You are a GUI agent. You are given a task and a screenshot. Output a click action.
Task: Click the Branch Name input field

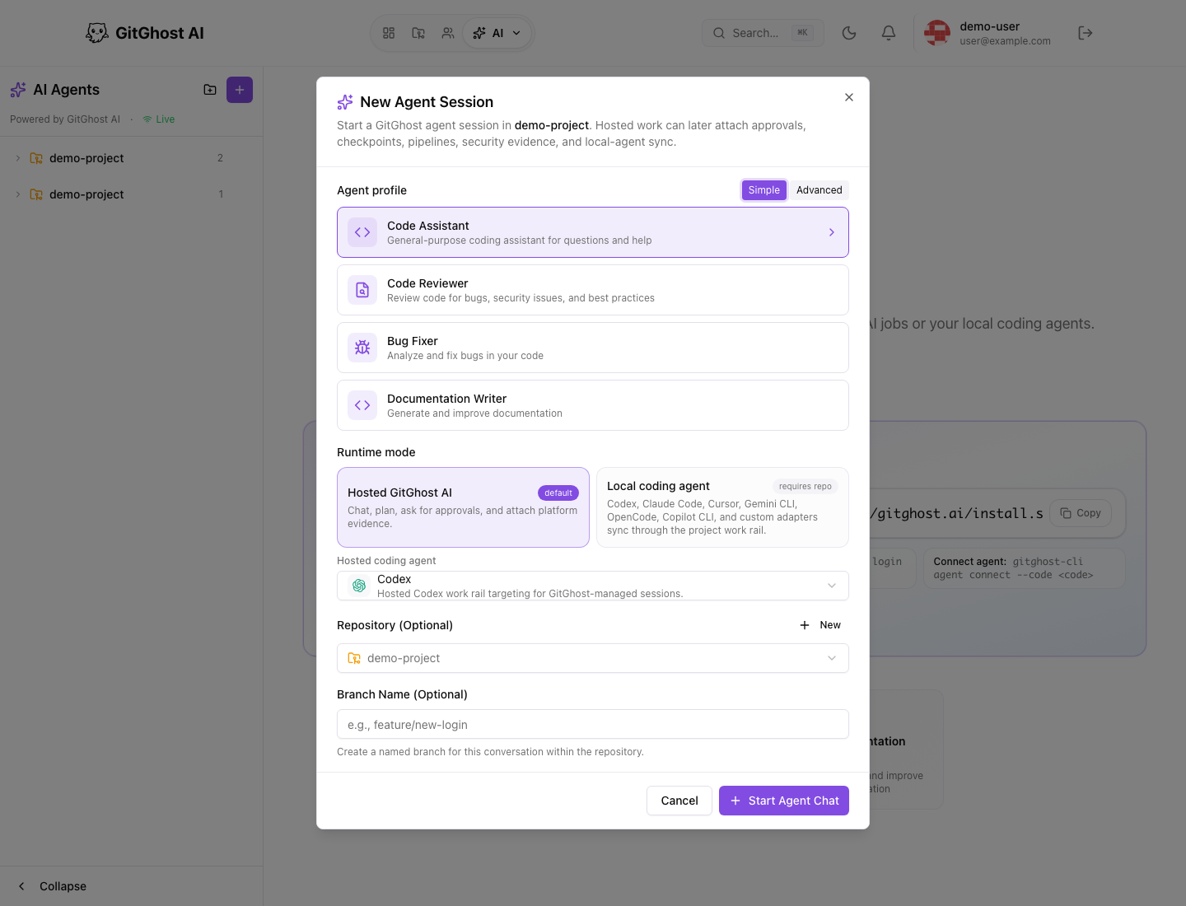[x=593, y=724]
